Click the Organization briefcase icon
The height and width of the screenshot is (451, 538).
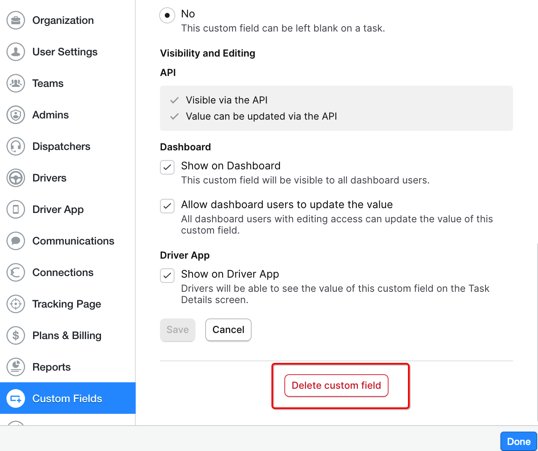click(x=16, y=20)
